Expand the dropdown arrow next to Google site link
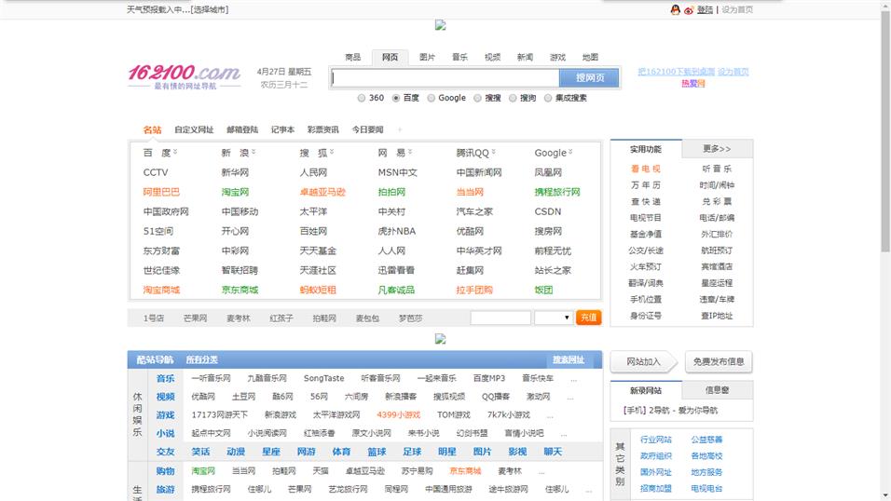Viewport: 891px width, 501px height. pos(570,152)
